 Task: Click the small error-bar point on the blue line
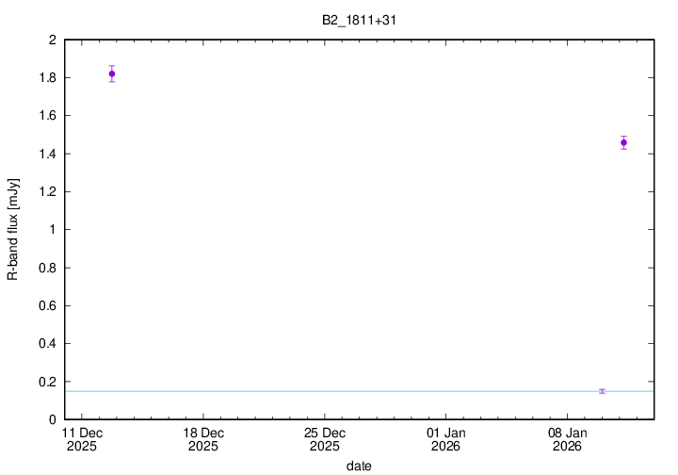pos(602,390)
